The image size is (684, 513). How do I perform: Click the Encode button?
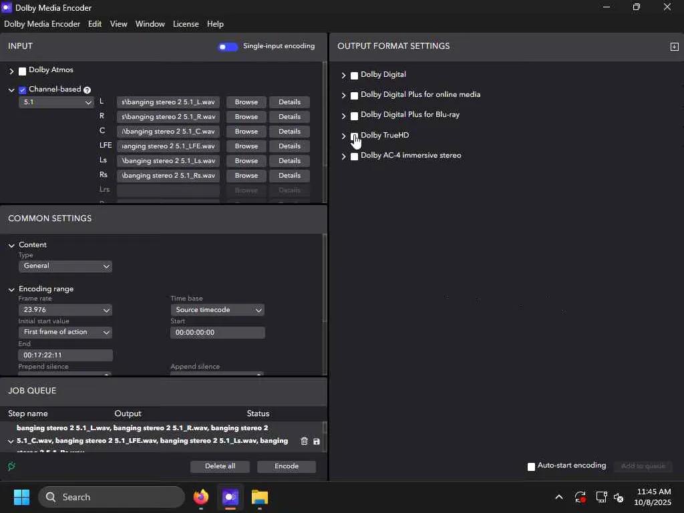pos(287,466)
